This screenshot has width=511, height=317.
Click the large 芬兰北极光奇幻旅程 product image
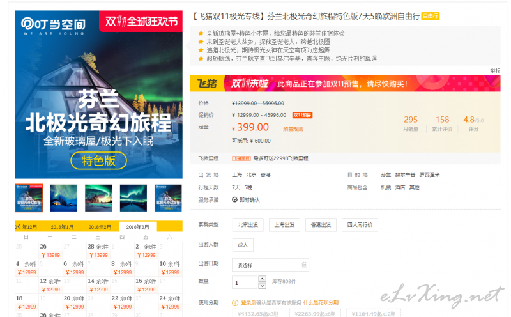pyautogui.click(x=98, y=95)
